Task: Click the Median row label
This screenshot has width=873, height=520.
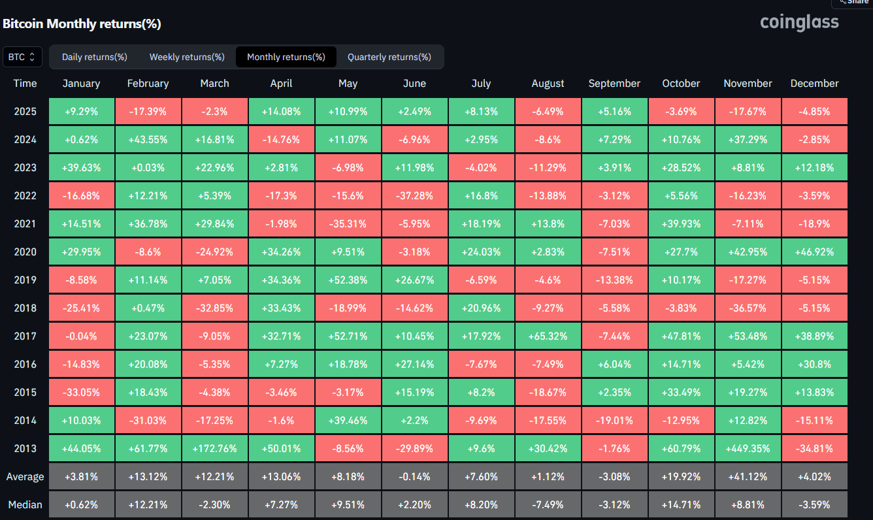Action: (x=25, y=504)
